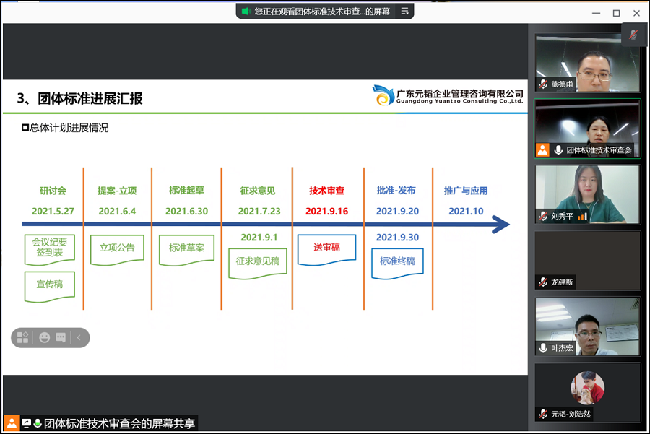The width and height of the screenshot is (650, 434).
Task: Click the 技术审查 red stage heading
Action: [x=326, y=191]
